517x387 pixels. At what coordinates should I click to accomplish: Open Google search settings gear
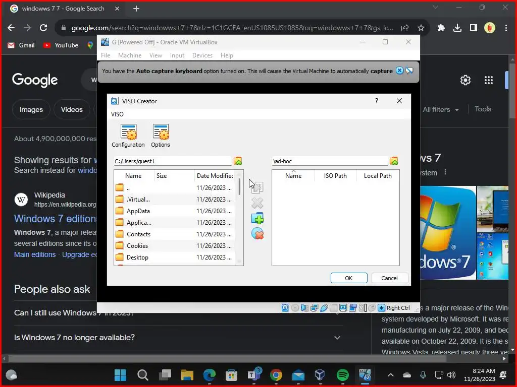click(x=465, y=80)
